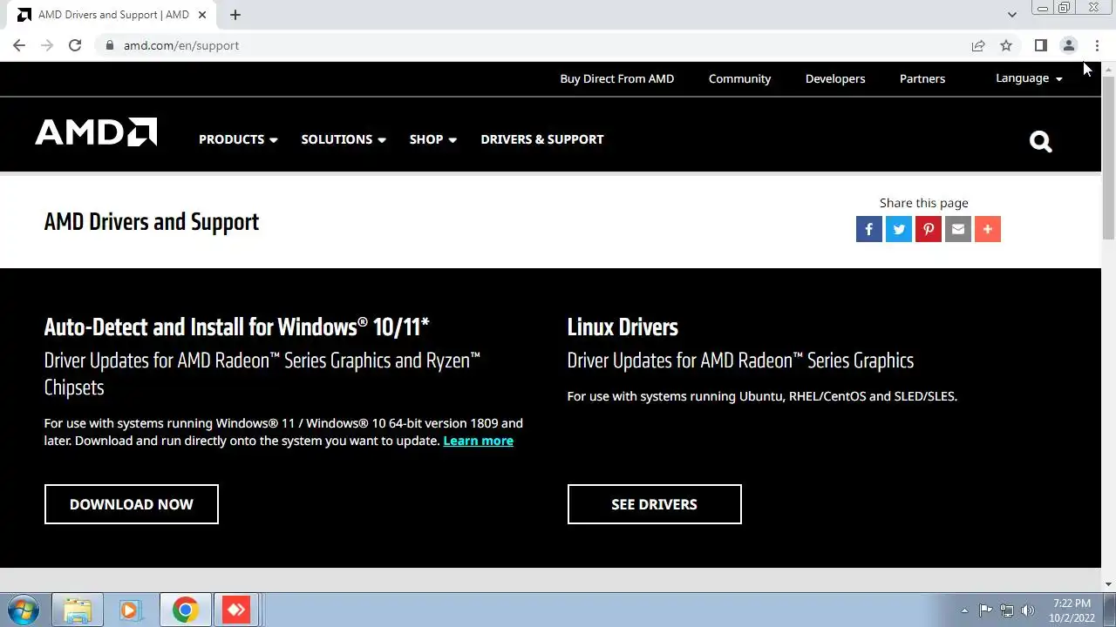This screenshot has height=627, width=1116.
Task: Select the AMD Drivers and Support browser tab
Action: pos(112,15)
